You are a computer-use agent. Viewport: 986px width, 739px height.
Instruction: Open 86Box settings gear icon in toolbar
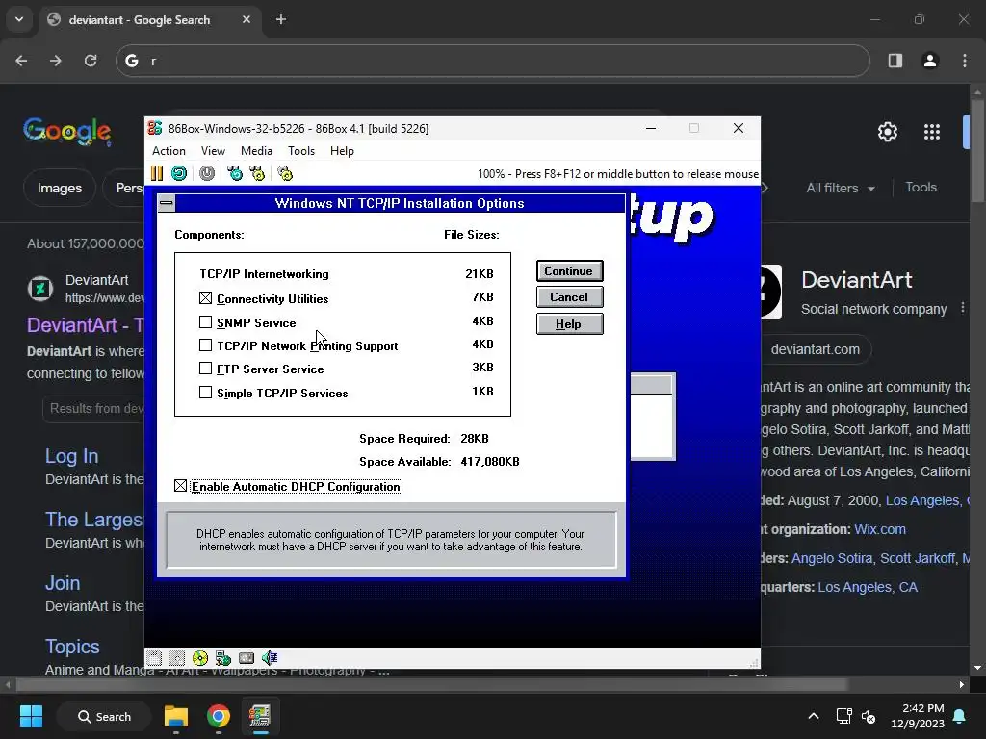point(285,173)
